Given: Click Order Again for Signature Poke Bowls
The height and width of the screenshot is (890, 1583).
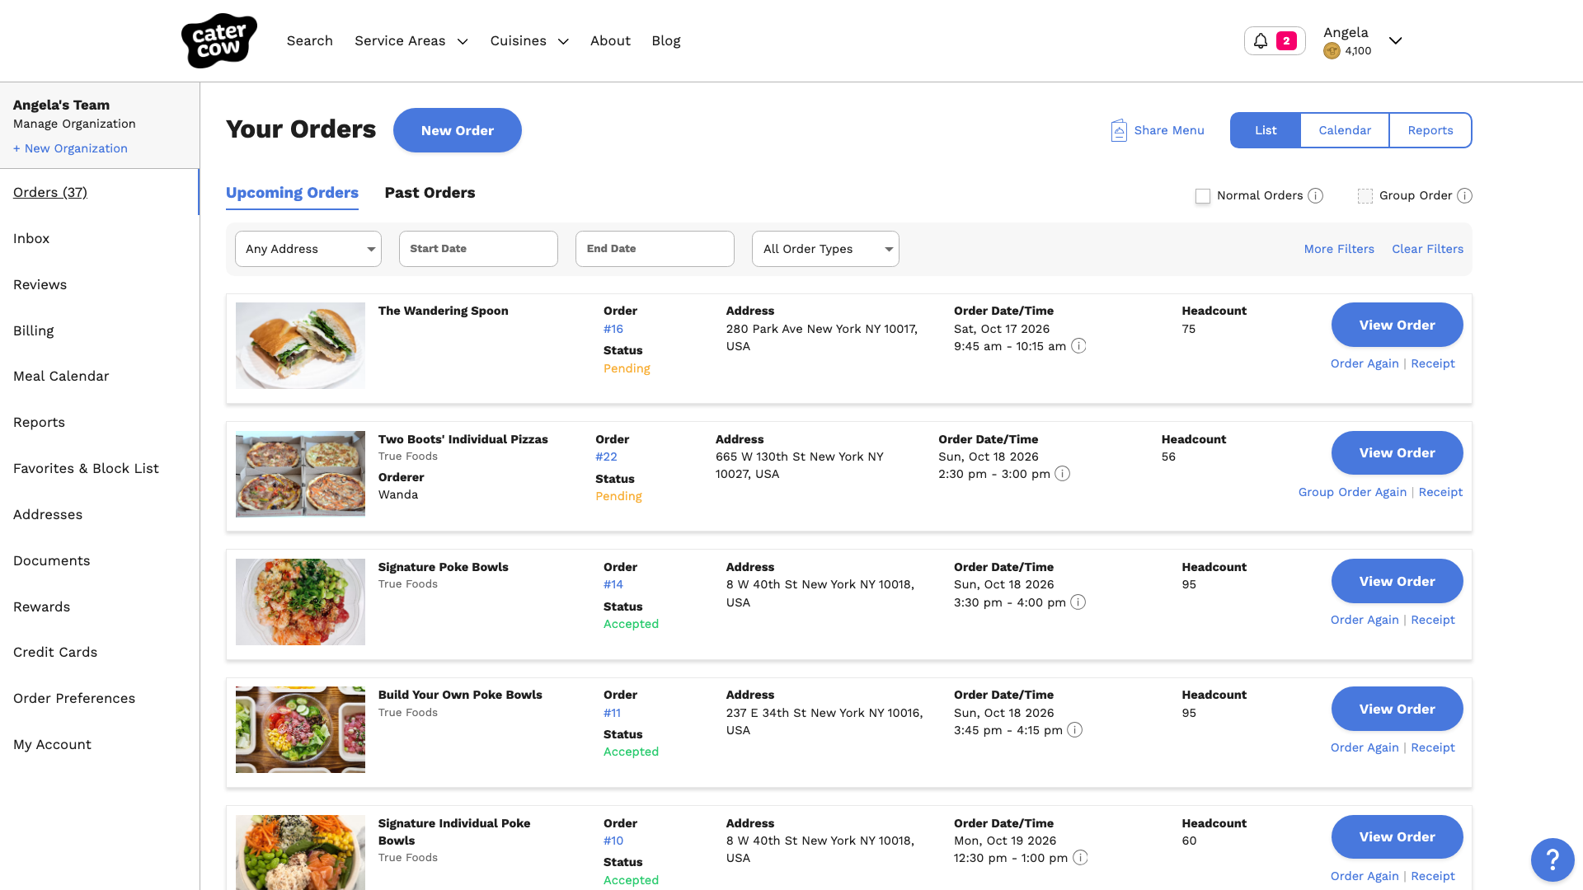Looking at the screenshot, I should [x=1365, y=620].
